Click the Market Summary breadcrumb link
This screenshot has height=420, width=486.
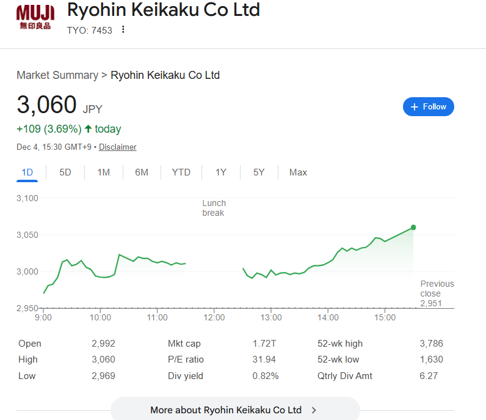[x=57, y=75]
